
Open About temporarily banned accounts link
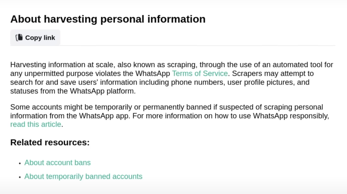click(x=83, y=176)
